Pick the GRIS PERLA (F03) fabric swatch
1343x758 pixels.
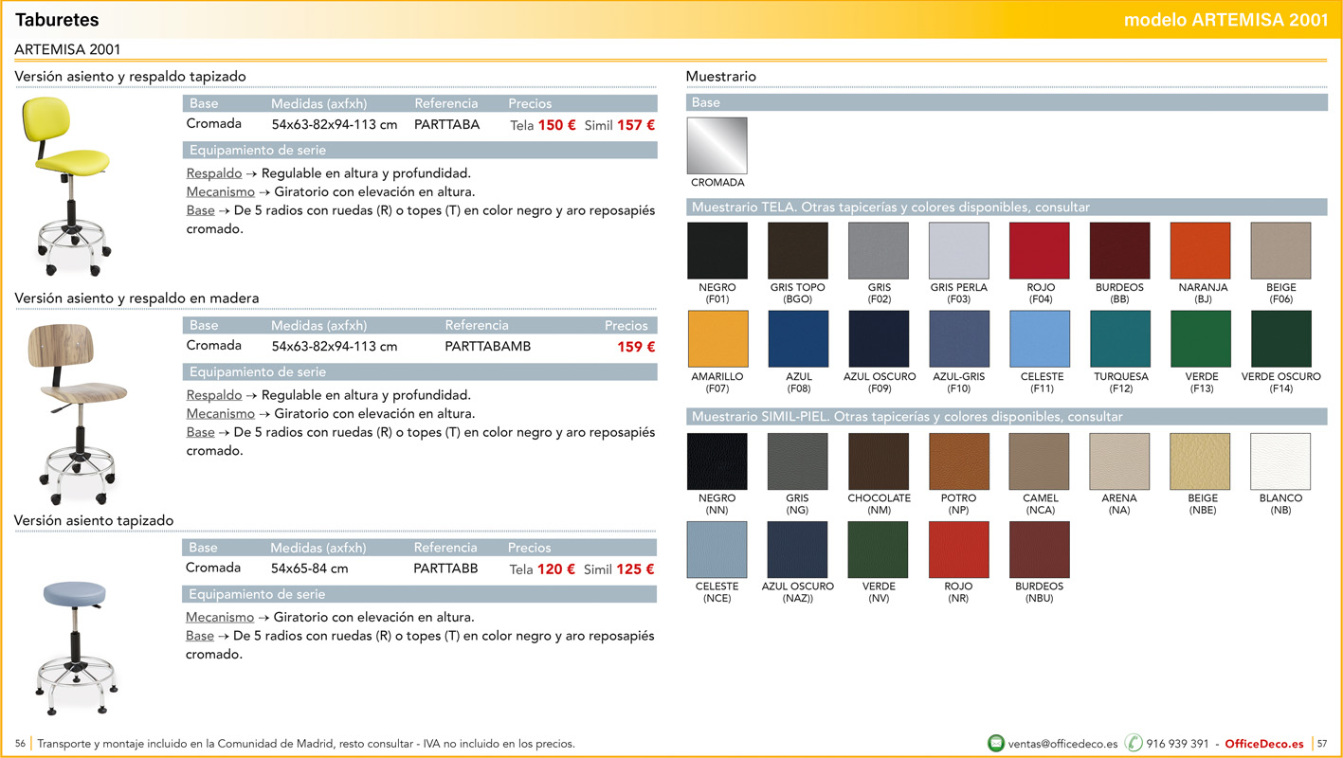click(959, 251)
